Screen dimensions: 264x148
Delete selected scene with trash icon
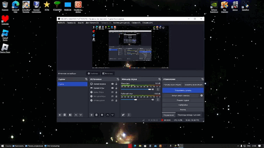tap(65, 115)
